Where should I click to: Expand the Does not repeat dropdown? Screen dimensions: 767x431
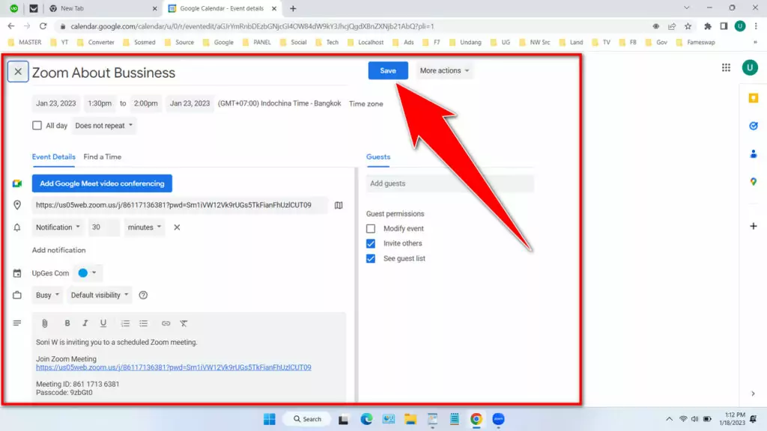click(103, 126)
